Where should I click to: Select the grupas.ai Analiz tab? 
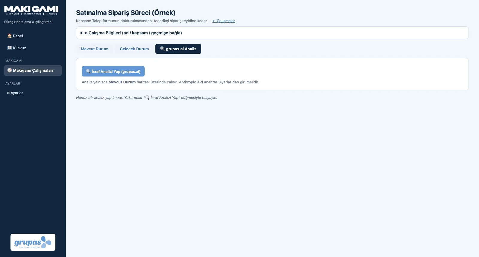click(178, 49)
